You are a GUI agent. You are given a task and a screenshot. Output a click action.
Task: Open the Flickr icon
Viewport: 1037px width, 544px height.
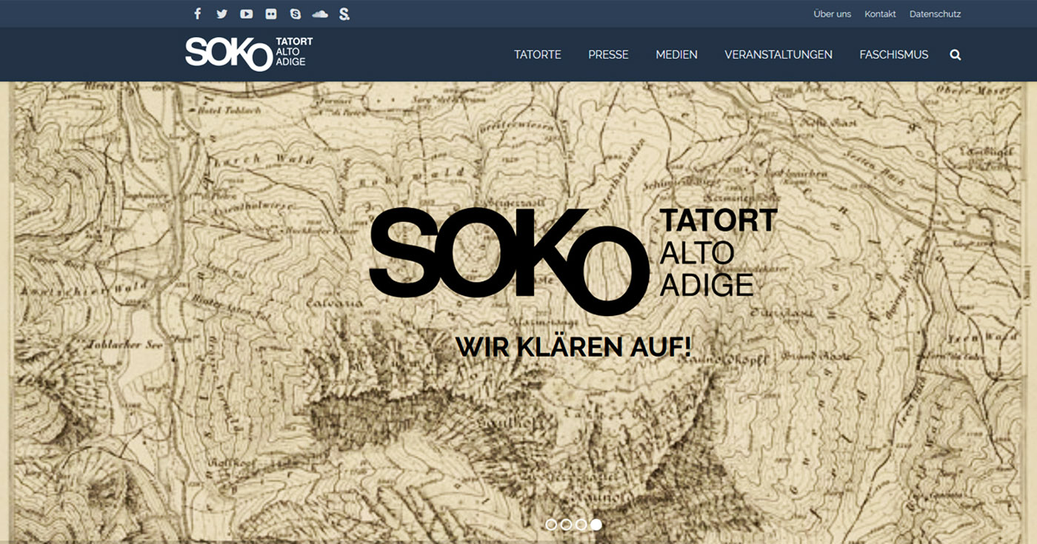pos(271,13)
